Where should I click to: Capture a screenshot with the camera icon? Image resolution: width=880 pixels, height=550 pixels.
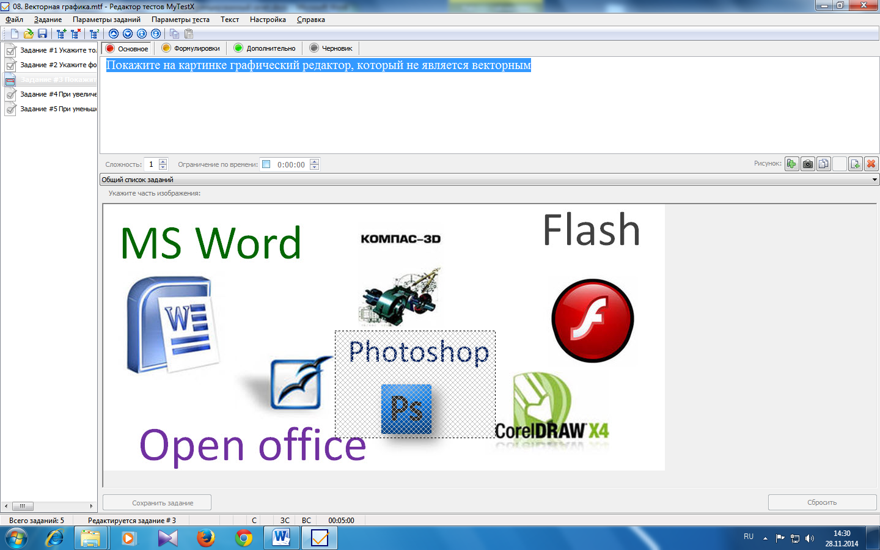[808, 164]
